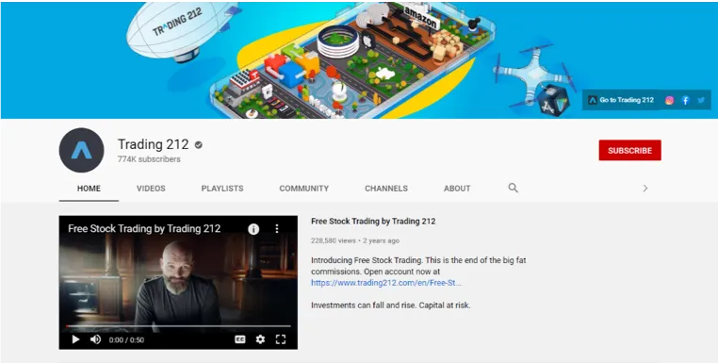Open the Twitter icon in banner

pyautogui.click(x=701, y=100)
